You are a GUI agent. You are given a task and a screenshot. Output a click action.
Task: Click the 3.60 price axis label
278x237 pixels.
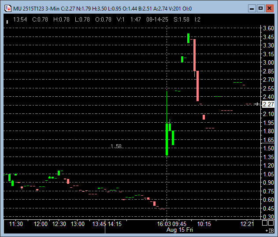pos(268,28)
